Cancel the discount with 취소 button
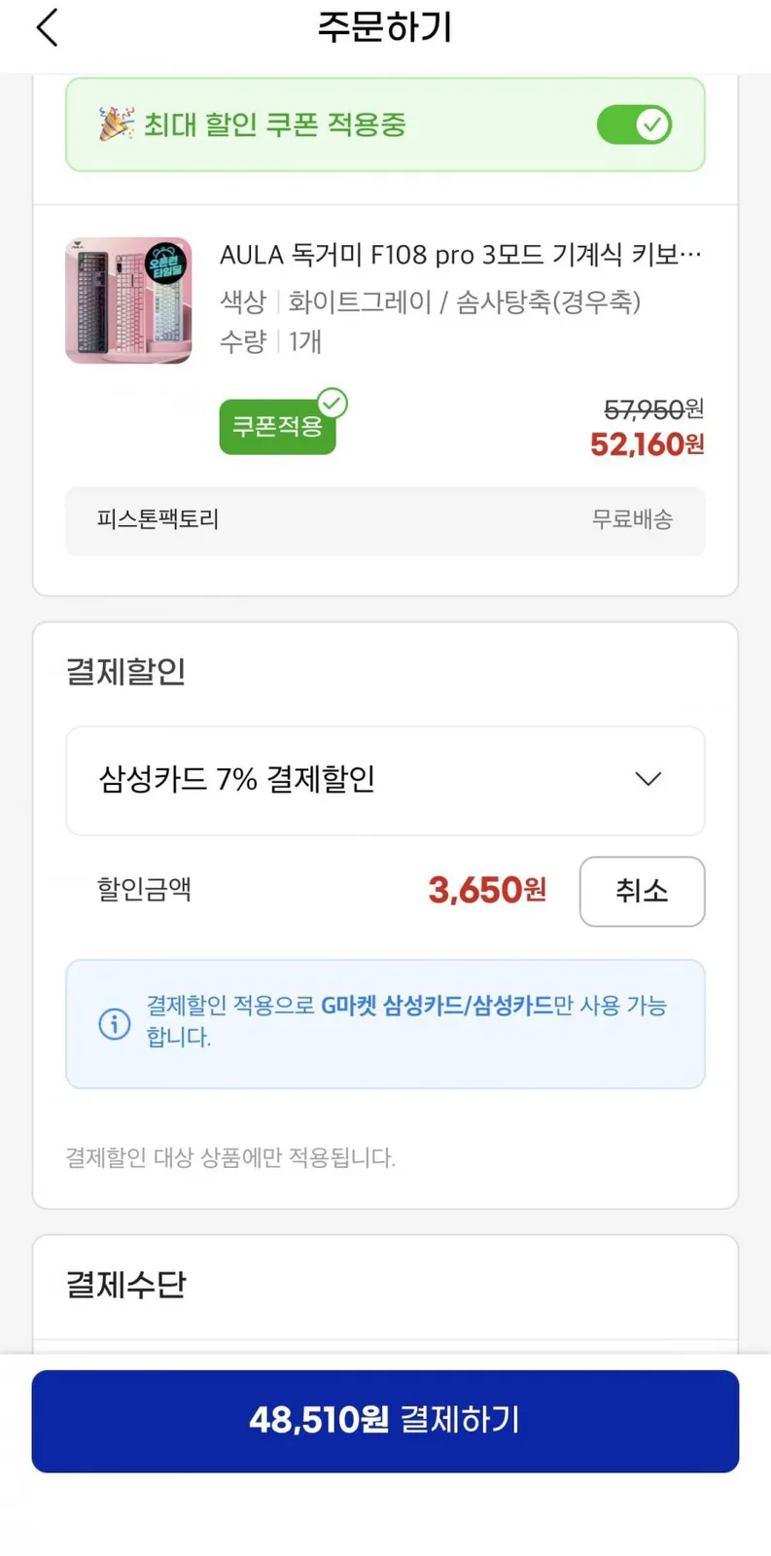771x1556 pixels. 642,891
